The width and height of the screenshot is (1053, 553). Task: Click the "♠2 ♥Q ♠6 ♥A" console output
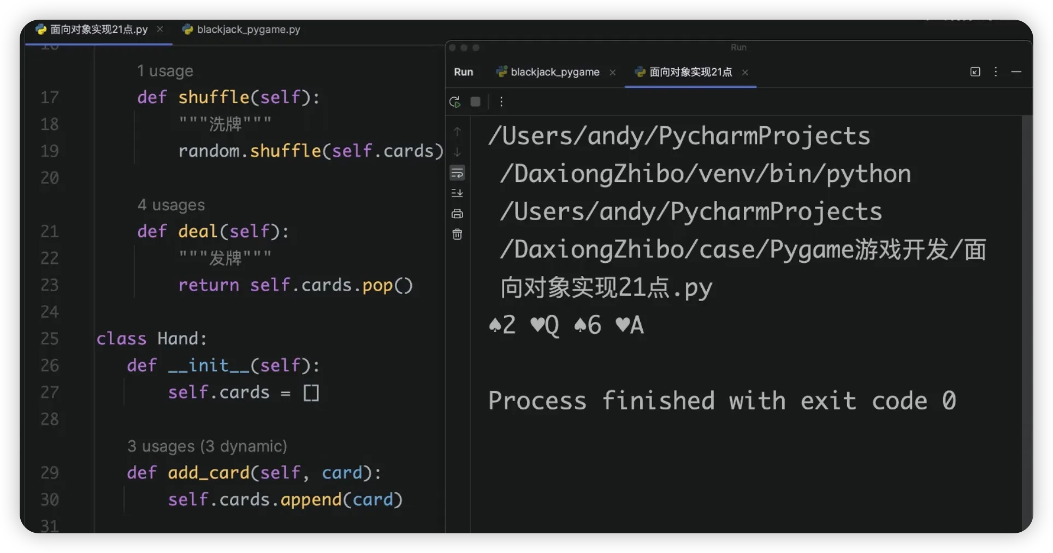point(566,325)
